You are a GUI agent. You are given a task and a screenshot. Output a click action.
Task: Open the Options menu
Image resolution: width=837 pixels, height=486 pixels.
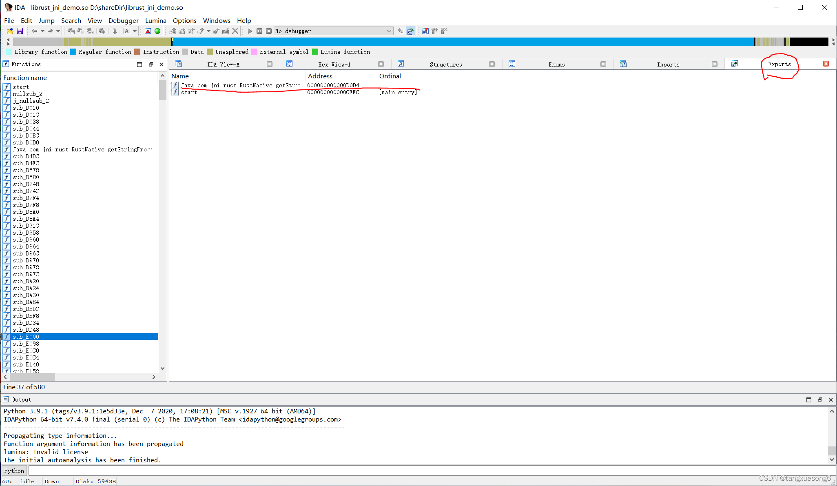pos(185,20)
